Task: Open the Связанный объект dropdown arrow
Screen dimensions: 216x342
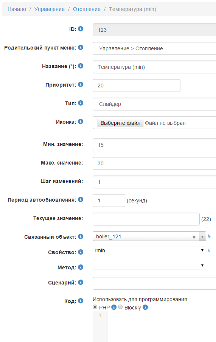Action: [202, 237]
